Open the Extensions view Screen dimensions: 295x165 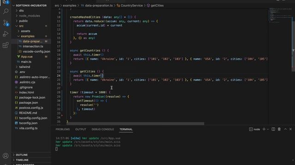coord(6,45)
